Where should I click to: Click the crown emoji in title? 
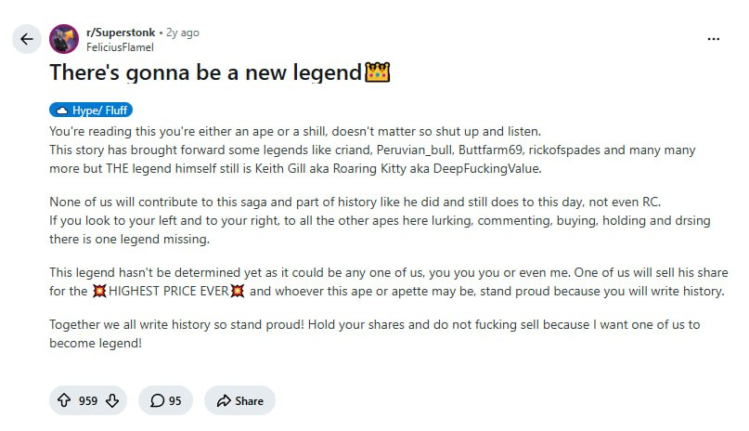[378, 72]
